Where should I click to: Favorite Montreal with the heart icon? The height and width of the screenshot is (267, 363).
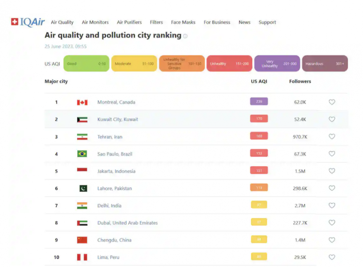332,102
